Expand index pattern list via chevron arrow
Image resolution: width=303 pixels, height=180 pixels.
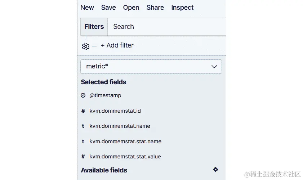214,67
